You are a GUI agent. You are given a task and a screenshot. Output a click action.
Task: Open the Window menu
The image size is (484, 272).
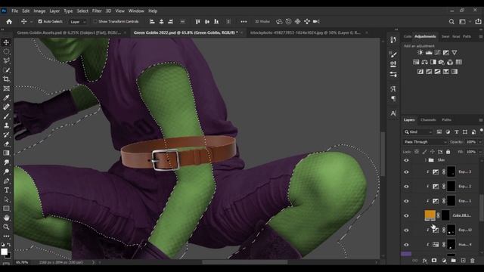click(136, 11)
